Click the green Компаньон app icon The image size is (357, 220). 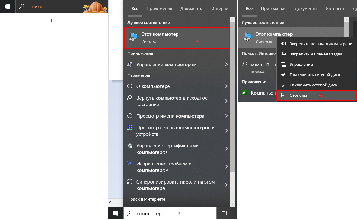pos(245,93)
